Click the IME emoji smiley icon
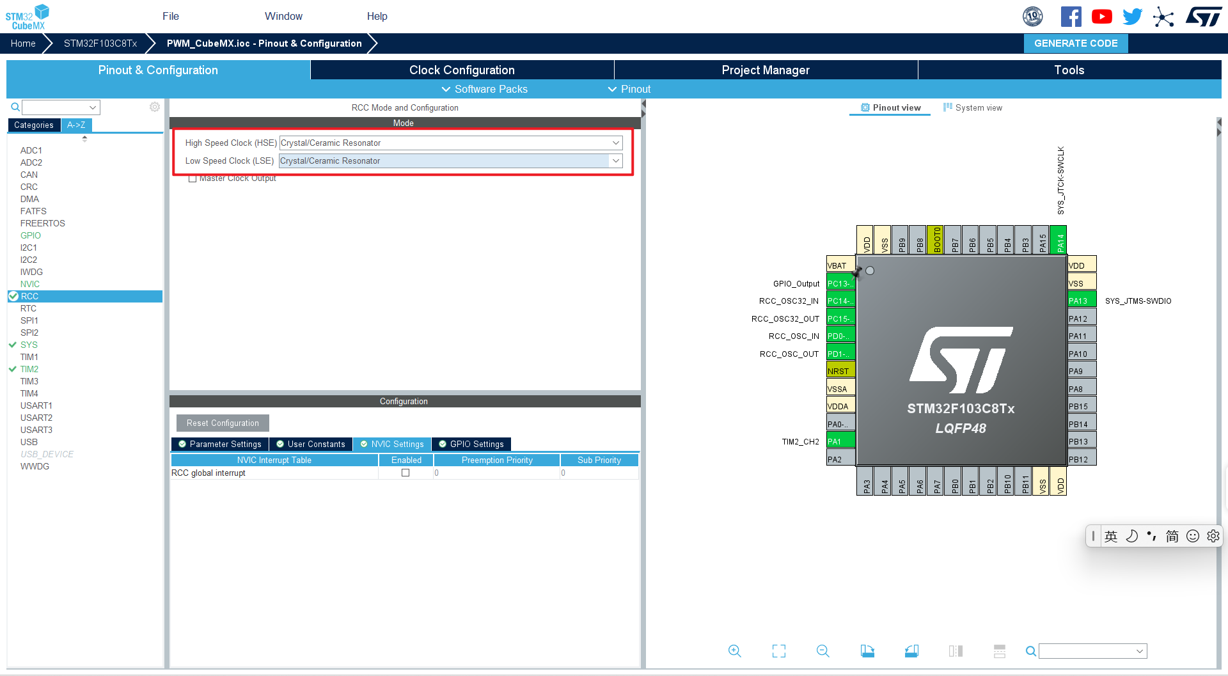Screen dimensions: 1228x676 click(1192, 536)
